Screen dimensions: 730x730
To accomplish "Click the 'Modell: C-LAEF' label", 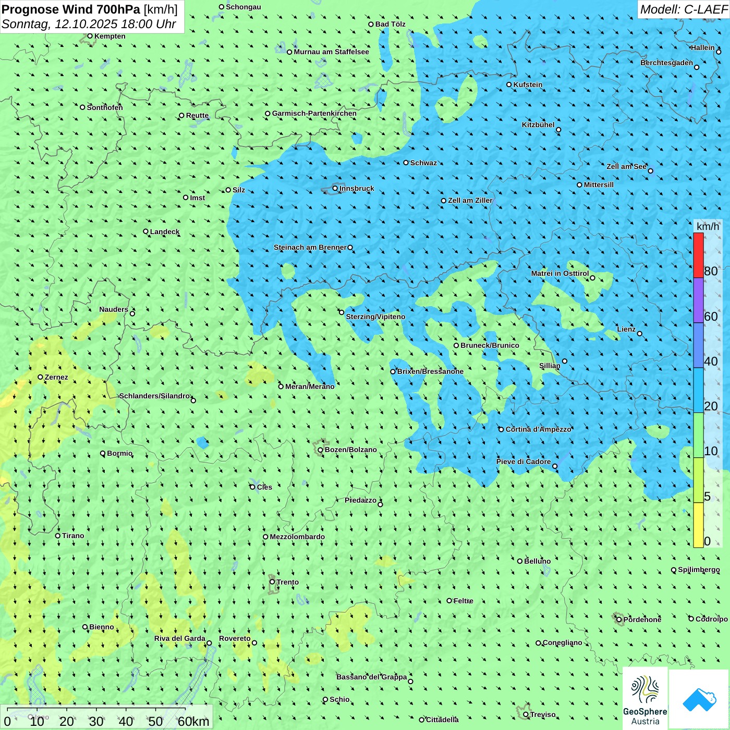I will point(684,9).
